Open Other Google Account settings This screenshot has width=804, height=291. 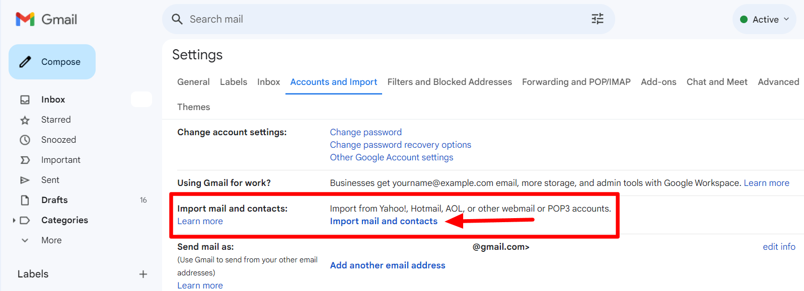click(392, 157)
